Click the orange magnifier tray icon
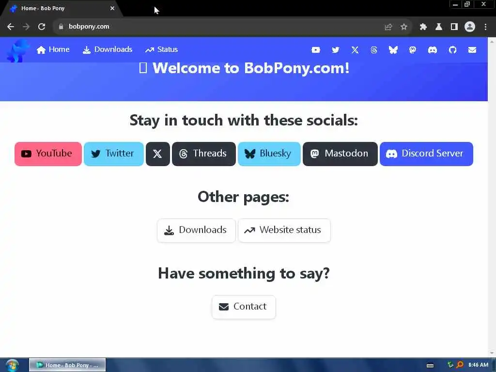 [x=460, y=365]
